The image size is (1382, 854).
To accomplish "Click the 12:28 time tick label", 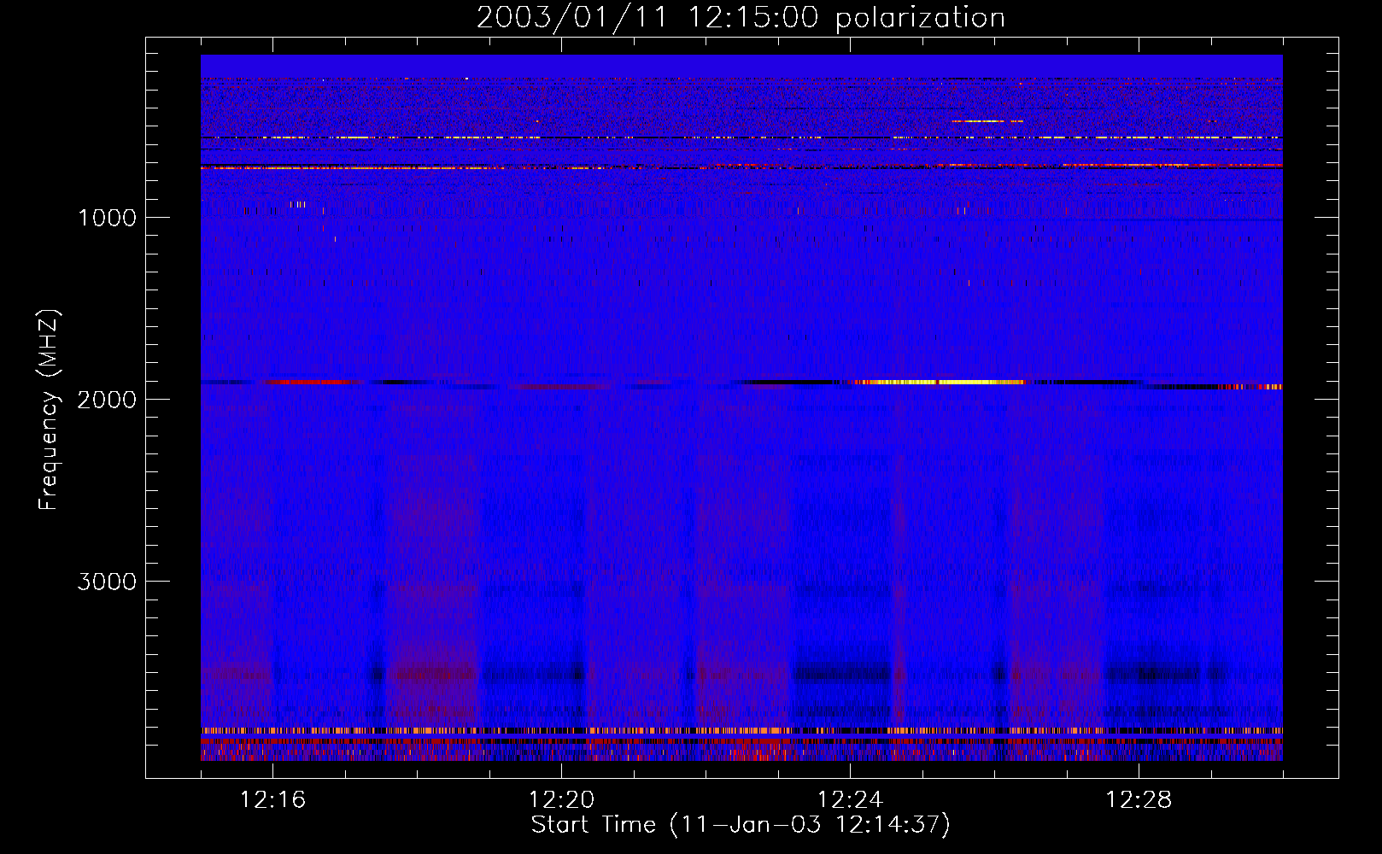I will tap(1139, 800).
